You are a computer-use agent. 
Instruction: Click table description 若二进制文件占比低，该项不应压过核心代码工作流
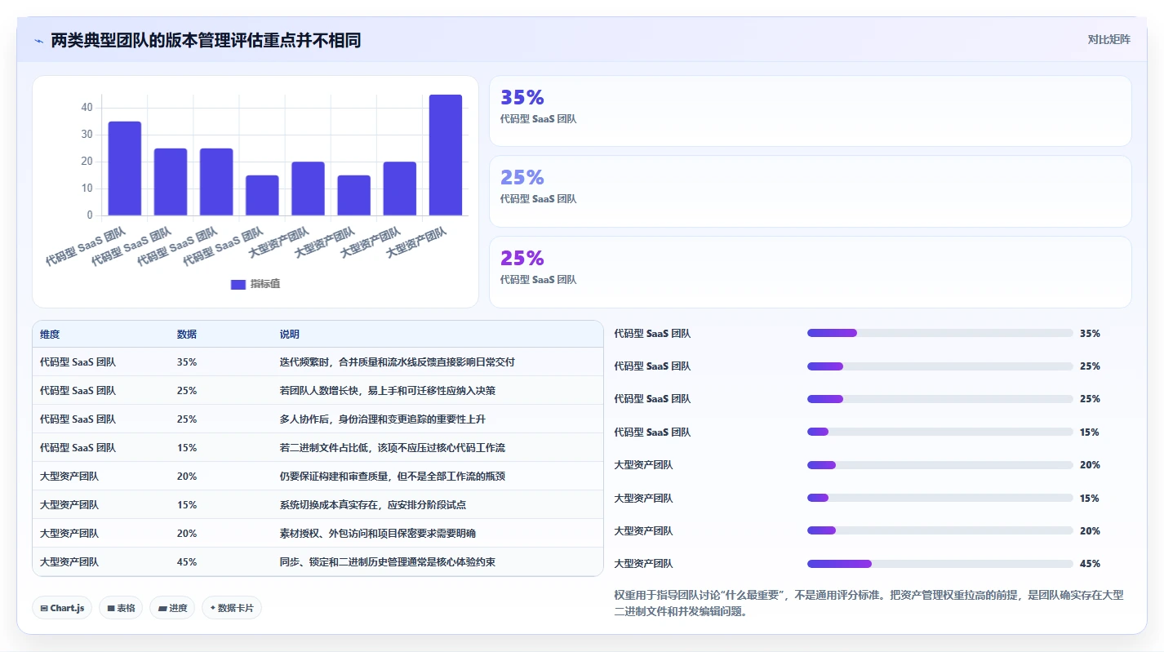click(393, 448)
